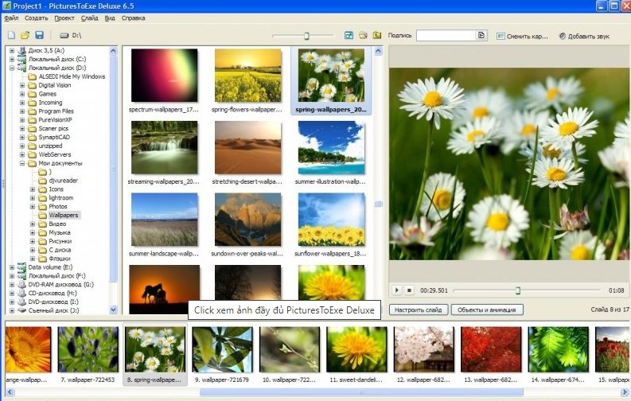
Task: Open the Photos folder in tree
Action: (x=58, y=206)
